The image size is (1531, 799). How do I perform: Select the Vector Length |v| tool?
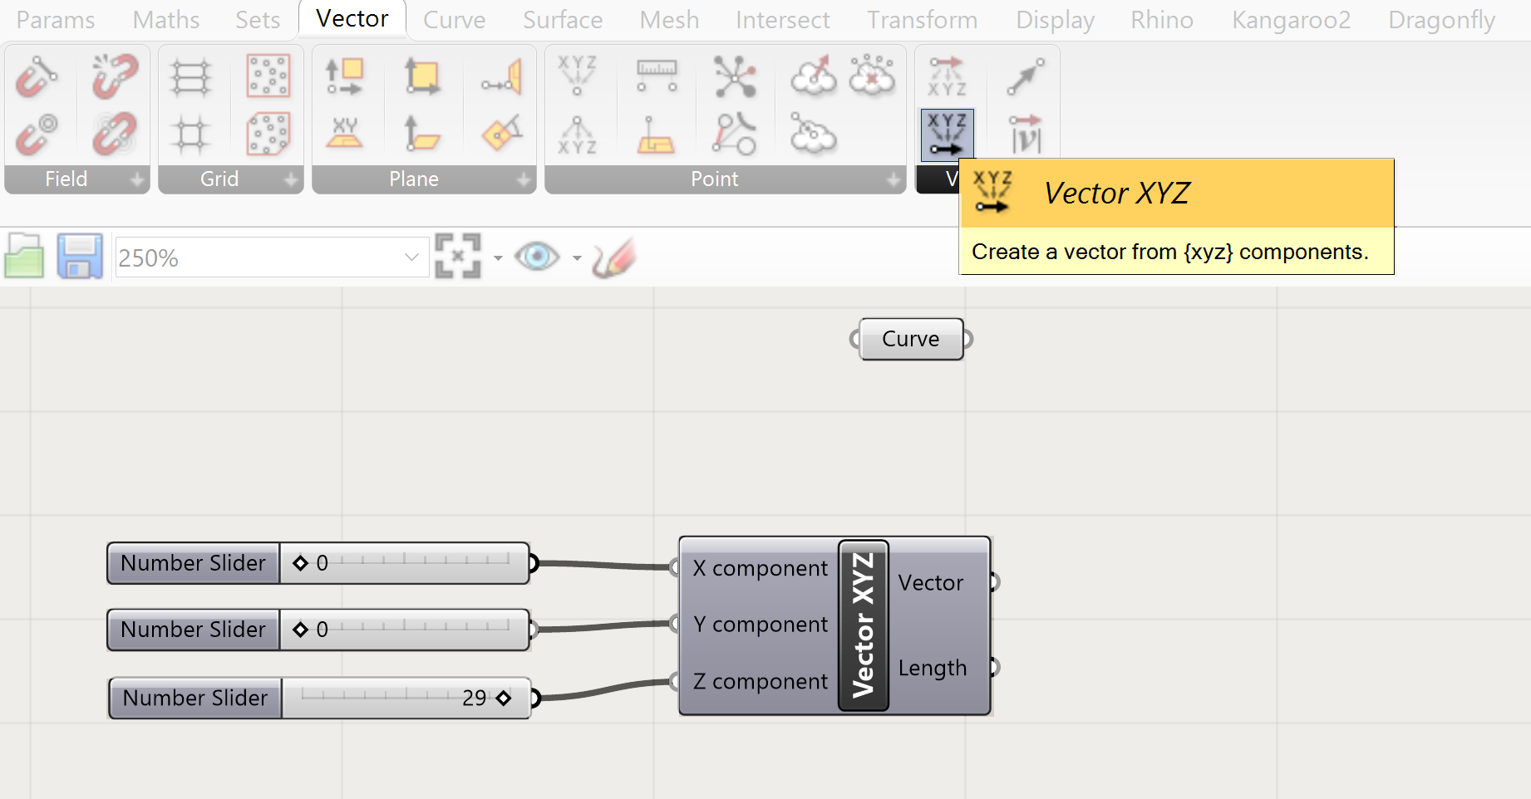1027,134
